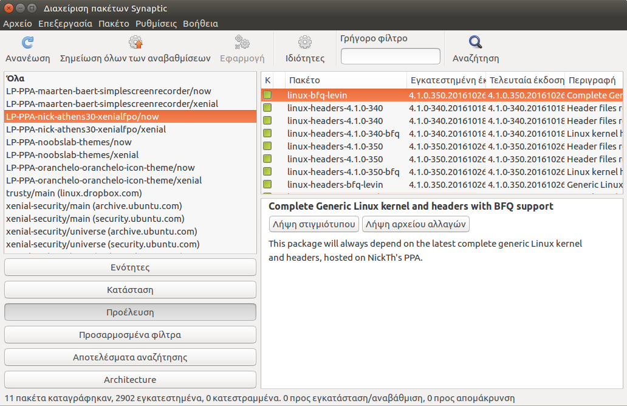Click the Ιδιότητες gear icon
Screen dimensions: 627x406
[x=304, y=43]
